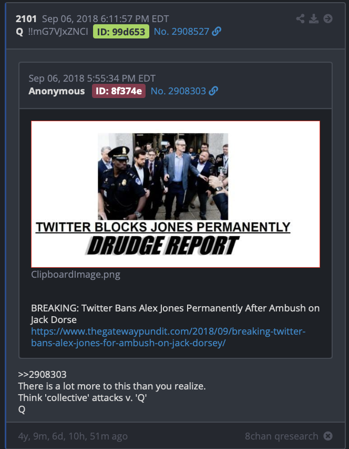Click the download icon on post 2101
Image resolution: width=349 pixels, height=449 pixels.
[314, 19]
